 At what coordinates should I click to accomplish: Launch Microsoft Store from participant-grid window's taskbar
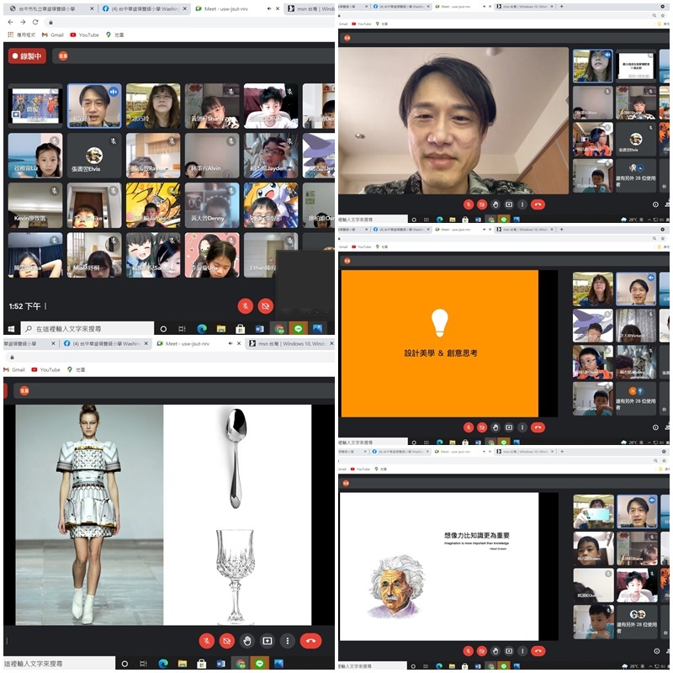241,329
